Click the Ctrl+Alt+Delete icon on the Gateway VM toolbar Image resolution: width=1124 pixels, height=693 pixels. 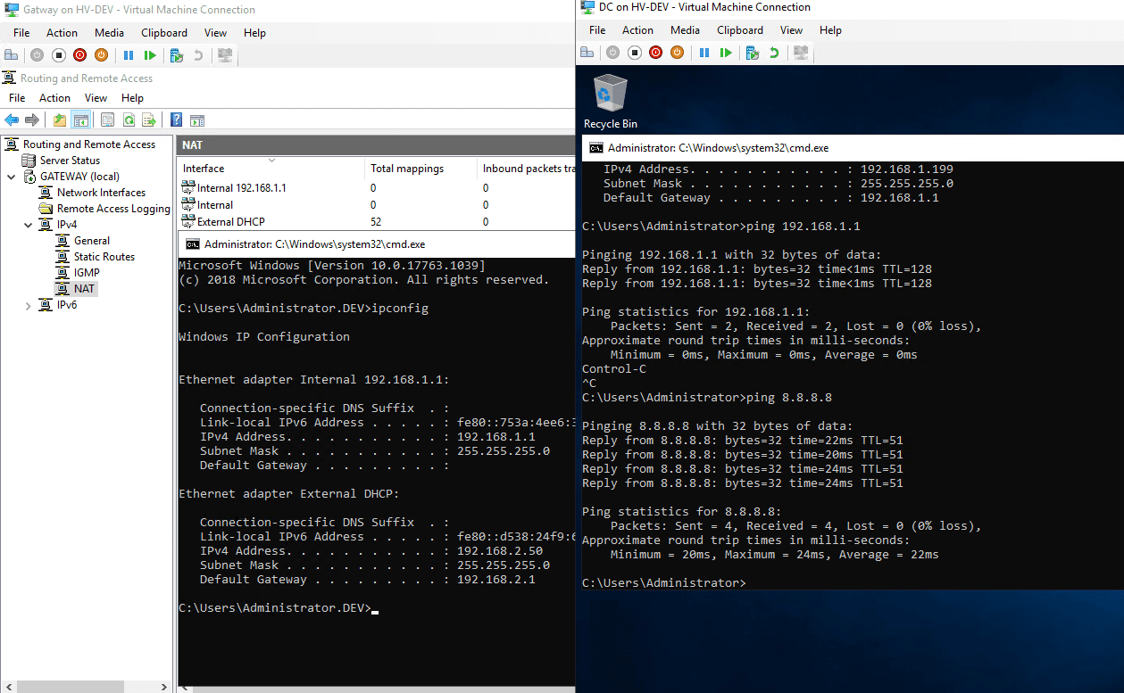tap(11, 54)
